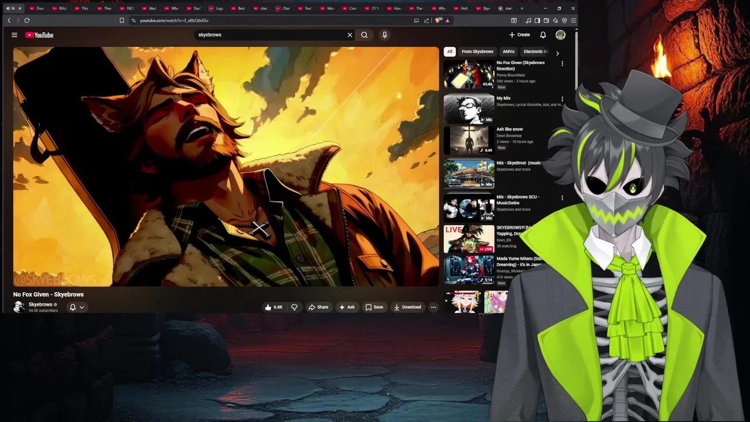Open the media control music icon in toolbar
The height and width of the screenshot is (422, 750).
pyautogui.click(x=529, y=21)
